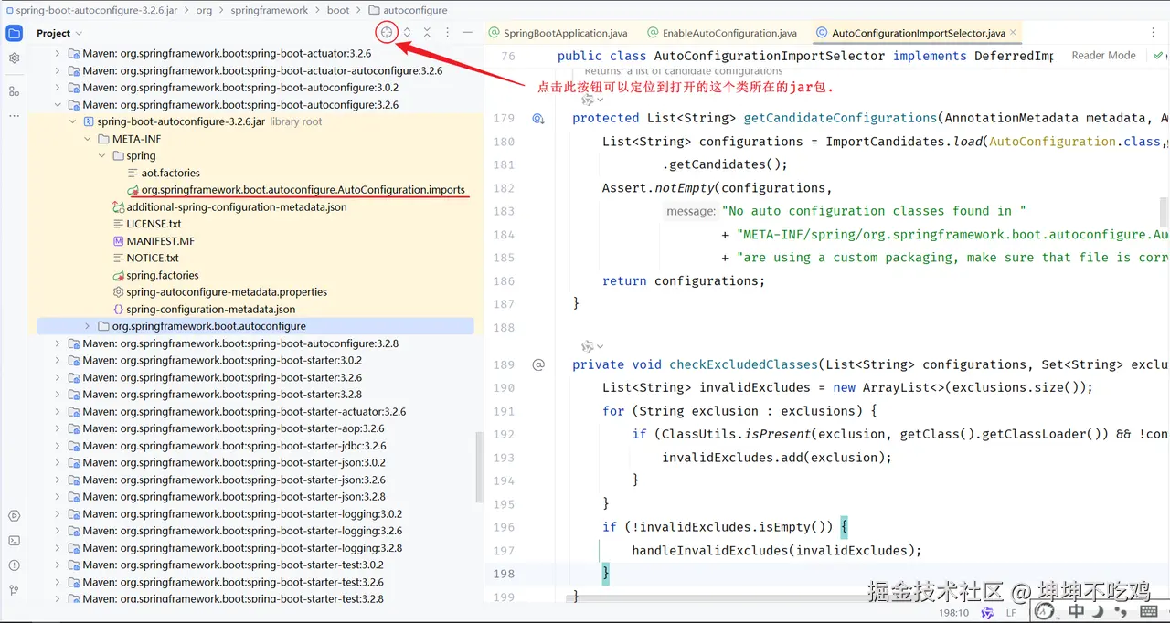Click boot breadcrumb in navigation bar
Screen dimensions: 1170x623
338,10
